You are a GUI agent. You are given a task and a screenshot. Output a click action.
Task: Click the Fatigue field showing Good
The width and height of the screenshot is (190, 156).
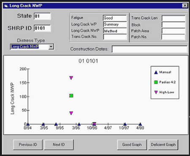(x=115, y=18)
